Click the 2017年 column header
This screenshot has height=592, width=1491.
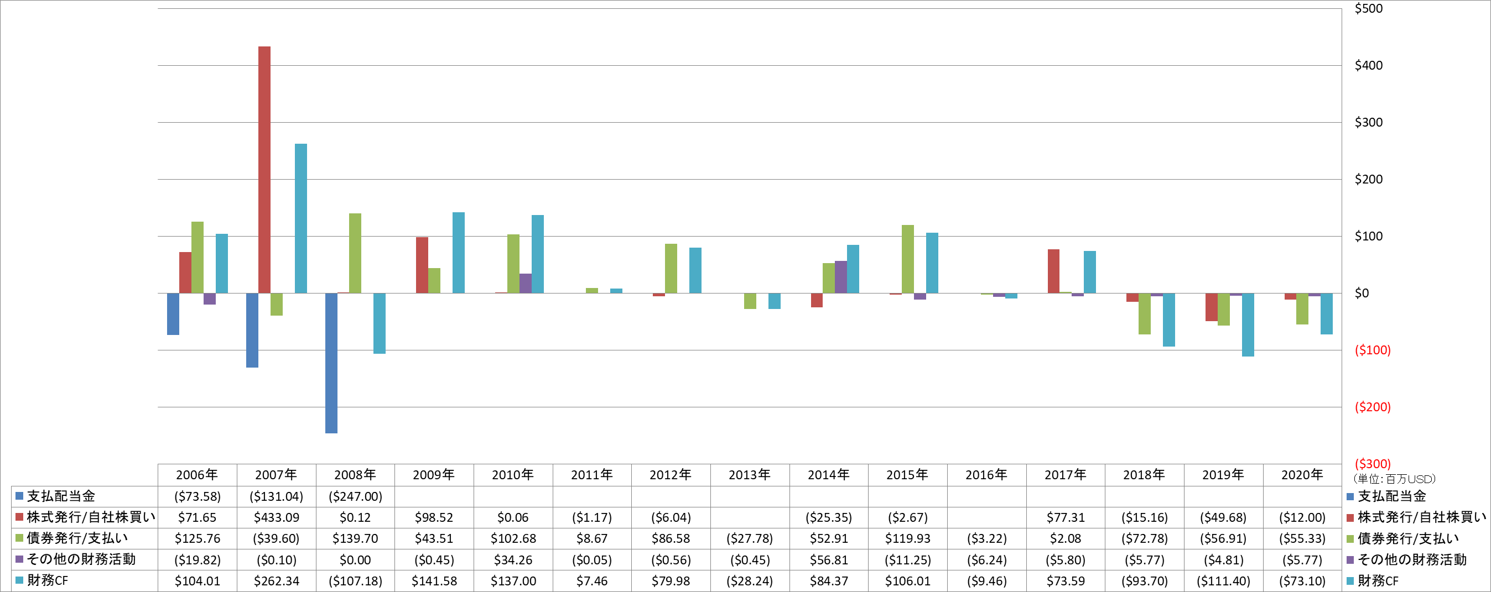pos(1066,475)
